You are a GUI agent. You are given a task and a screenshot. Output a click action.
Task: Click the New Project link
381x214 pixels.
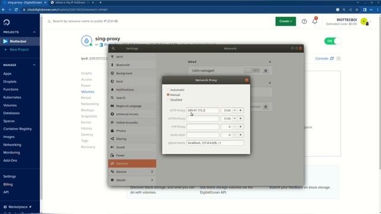point(19,49)
